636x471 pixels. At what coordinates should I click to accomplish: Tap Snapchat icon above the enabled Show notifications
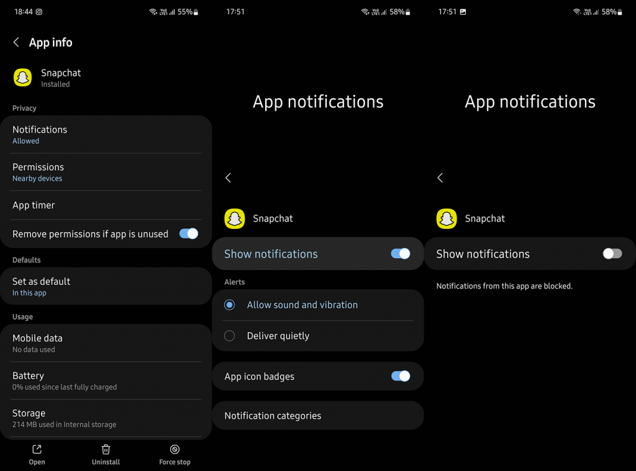pos(235,218)
